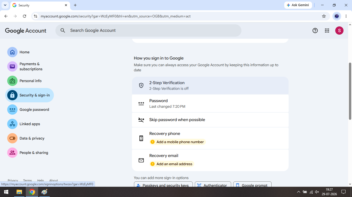Image resolution: width=352 pixels, height=197 pixels.
Task: Bookmark this page with the star icon
Action: [x=324, y=16]
